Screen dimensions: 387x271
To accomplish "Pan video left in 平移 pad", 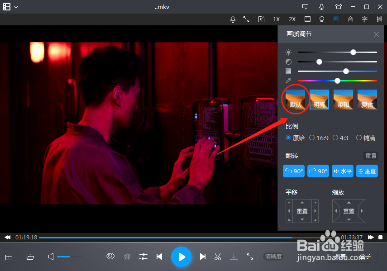I will (289, 211).
